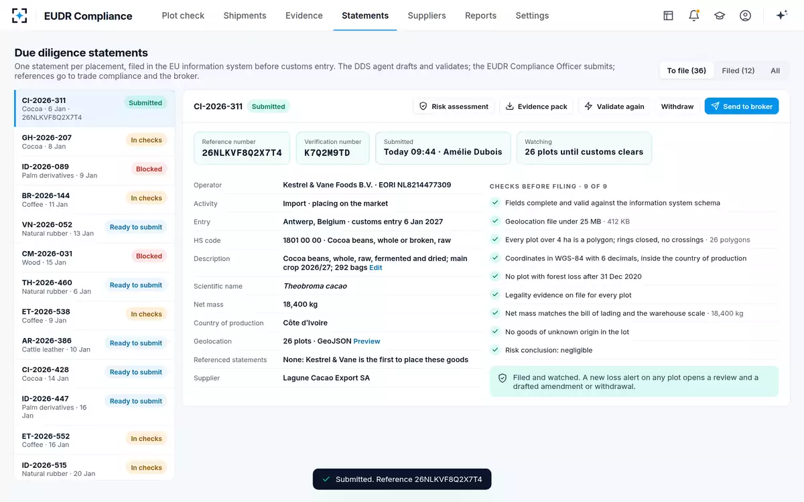804x502 pixels.
Task: Select statement ID-2026-447
Action: (94, 407)
